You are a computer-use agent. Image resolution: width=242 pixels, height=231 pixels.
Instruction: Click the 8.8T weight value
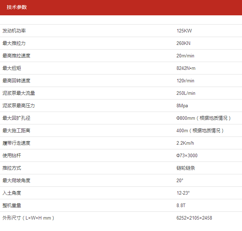point(181,205)
